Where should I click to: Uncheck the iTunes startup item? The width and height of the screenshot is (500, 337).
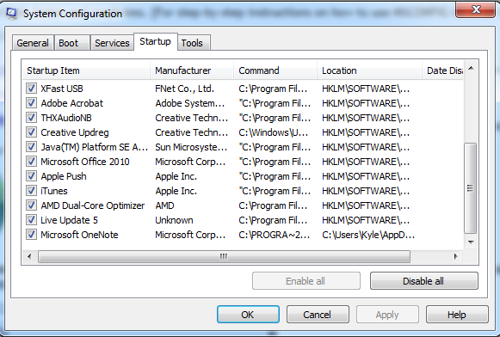[31, 191]
